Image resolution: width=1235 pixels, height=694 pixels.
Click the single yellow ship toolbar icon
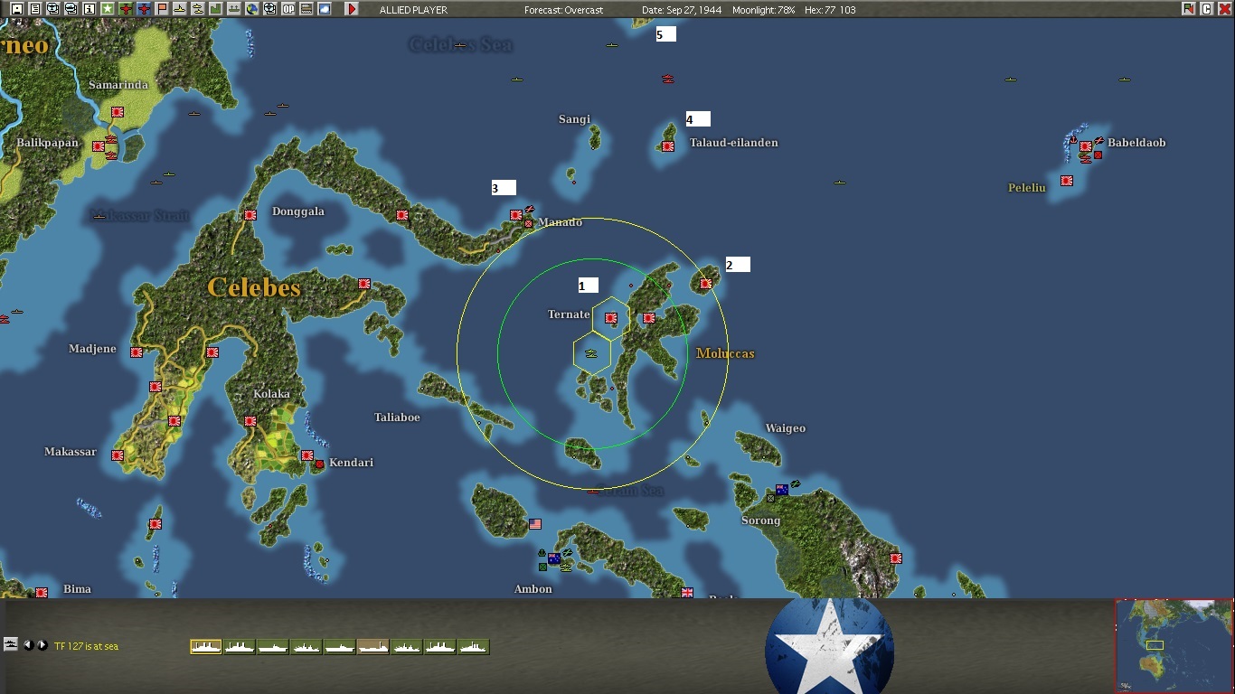pos(179,9)
